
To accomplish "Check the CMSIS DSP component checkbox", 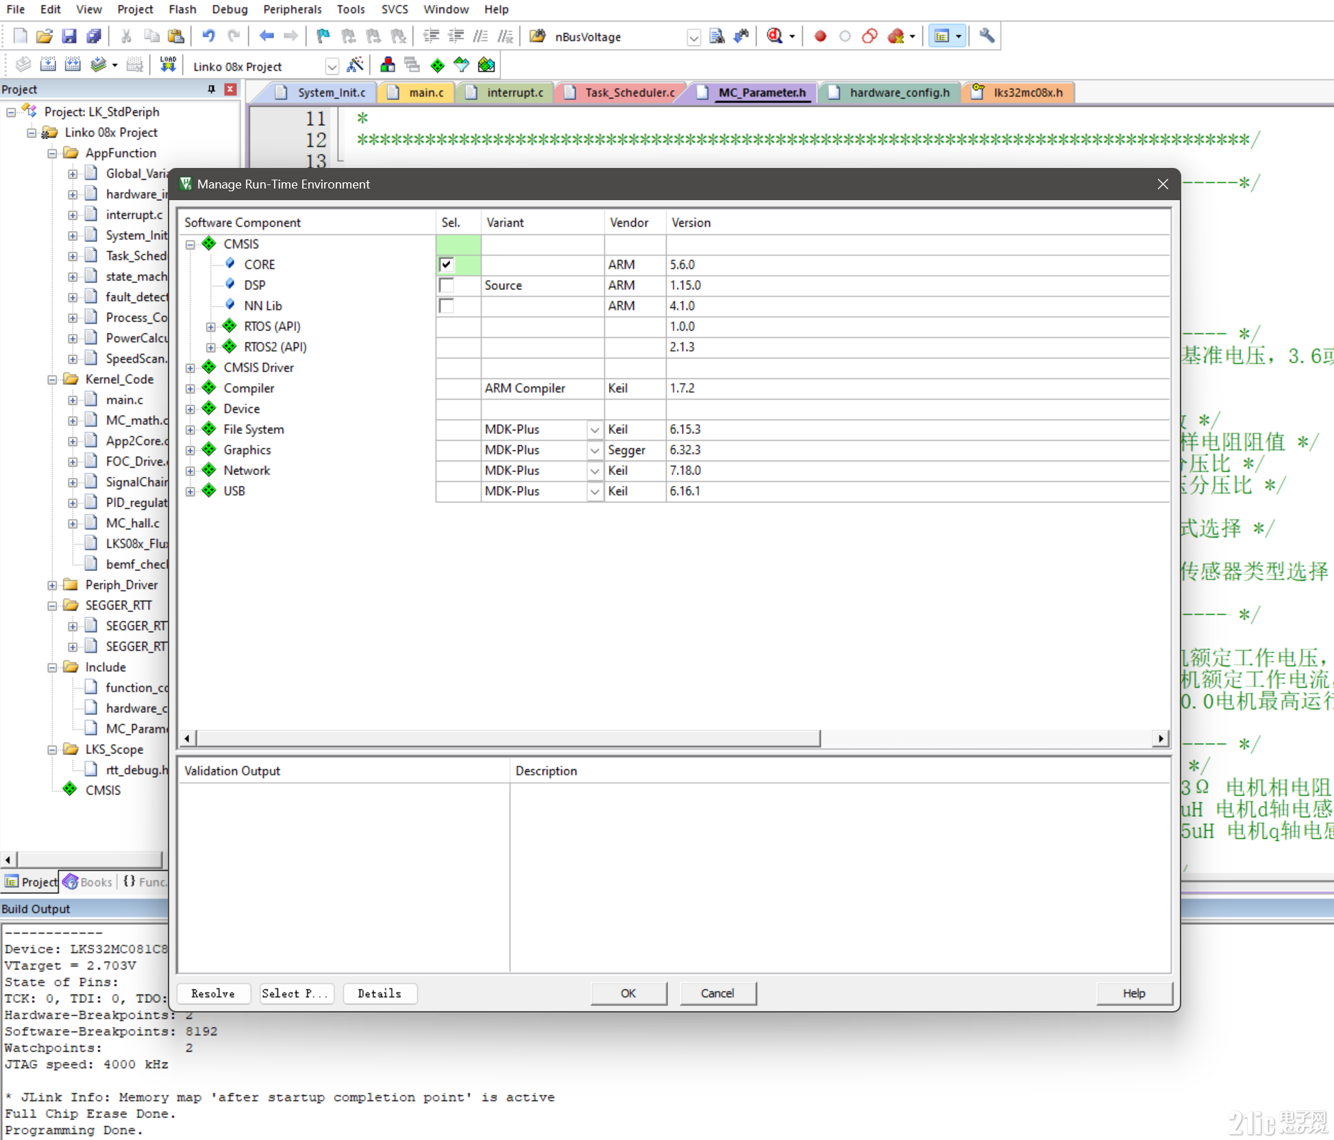I will click(x=447, y=285).
